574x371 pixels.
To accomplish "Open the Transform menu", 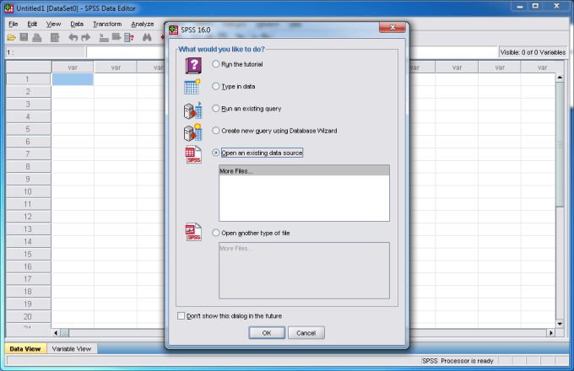I will click(107, 24).
